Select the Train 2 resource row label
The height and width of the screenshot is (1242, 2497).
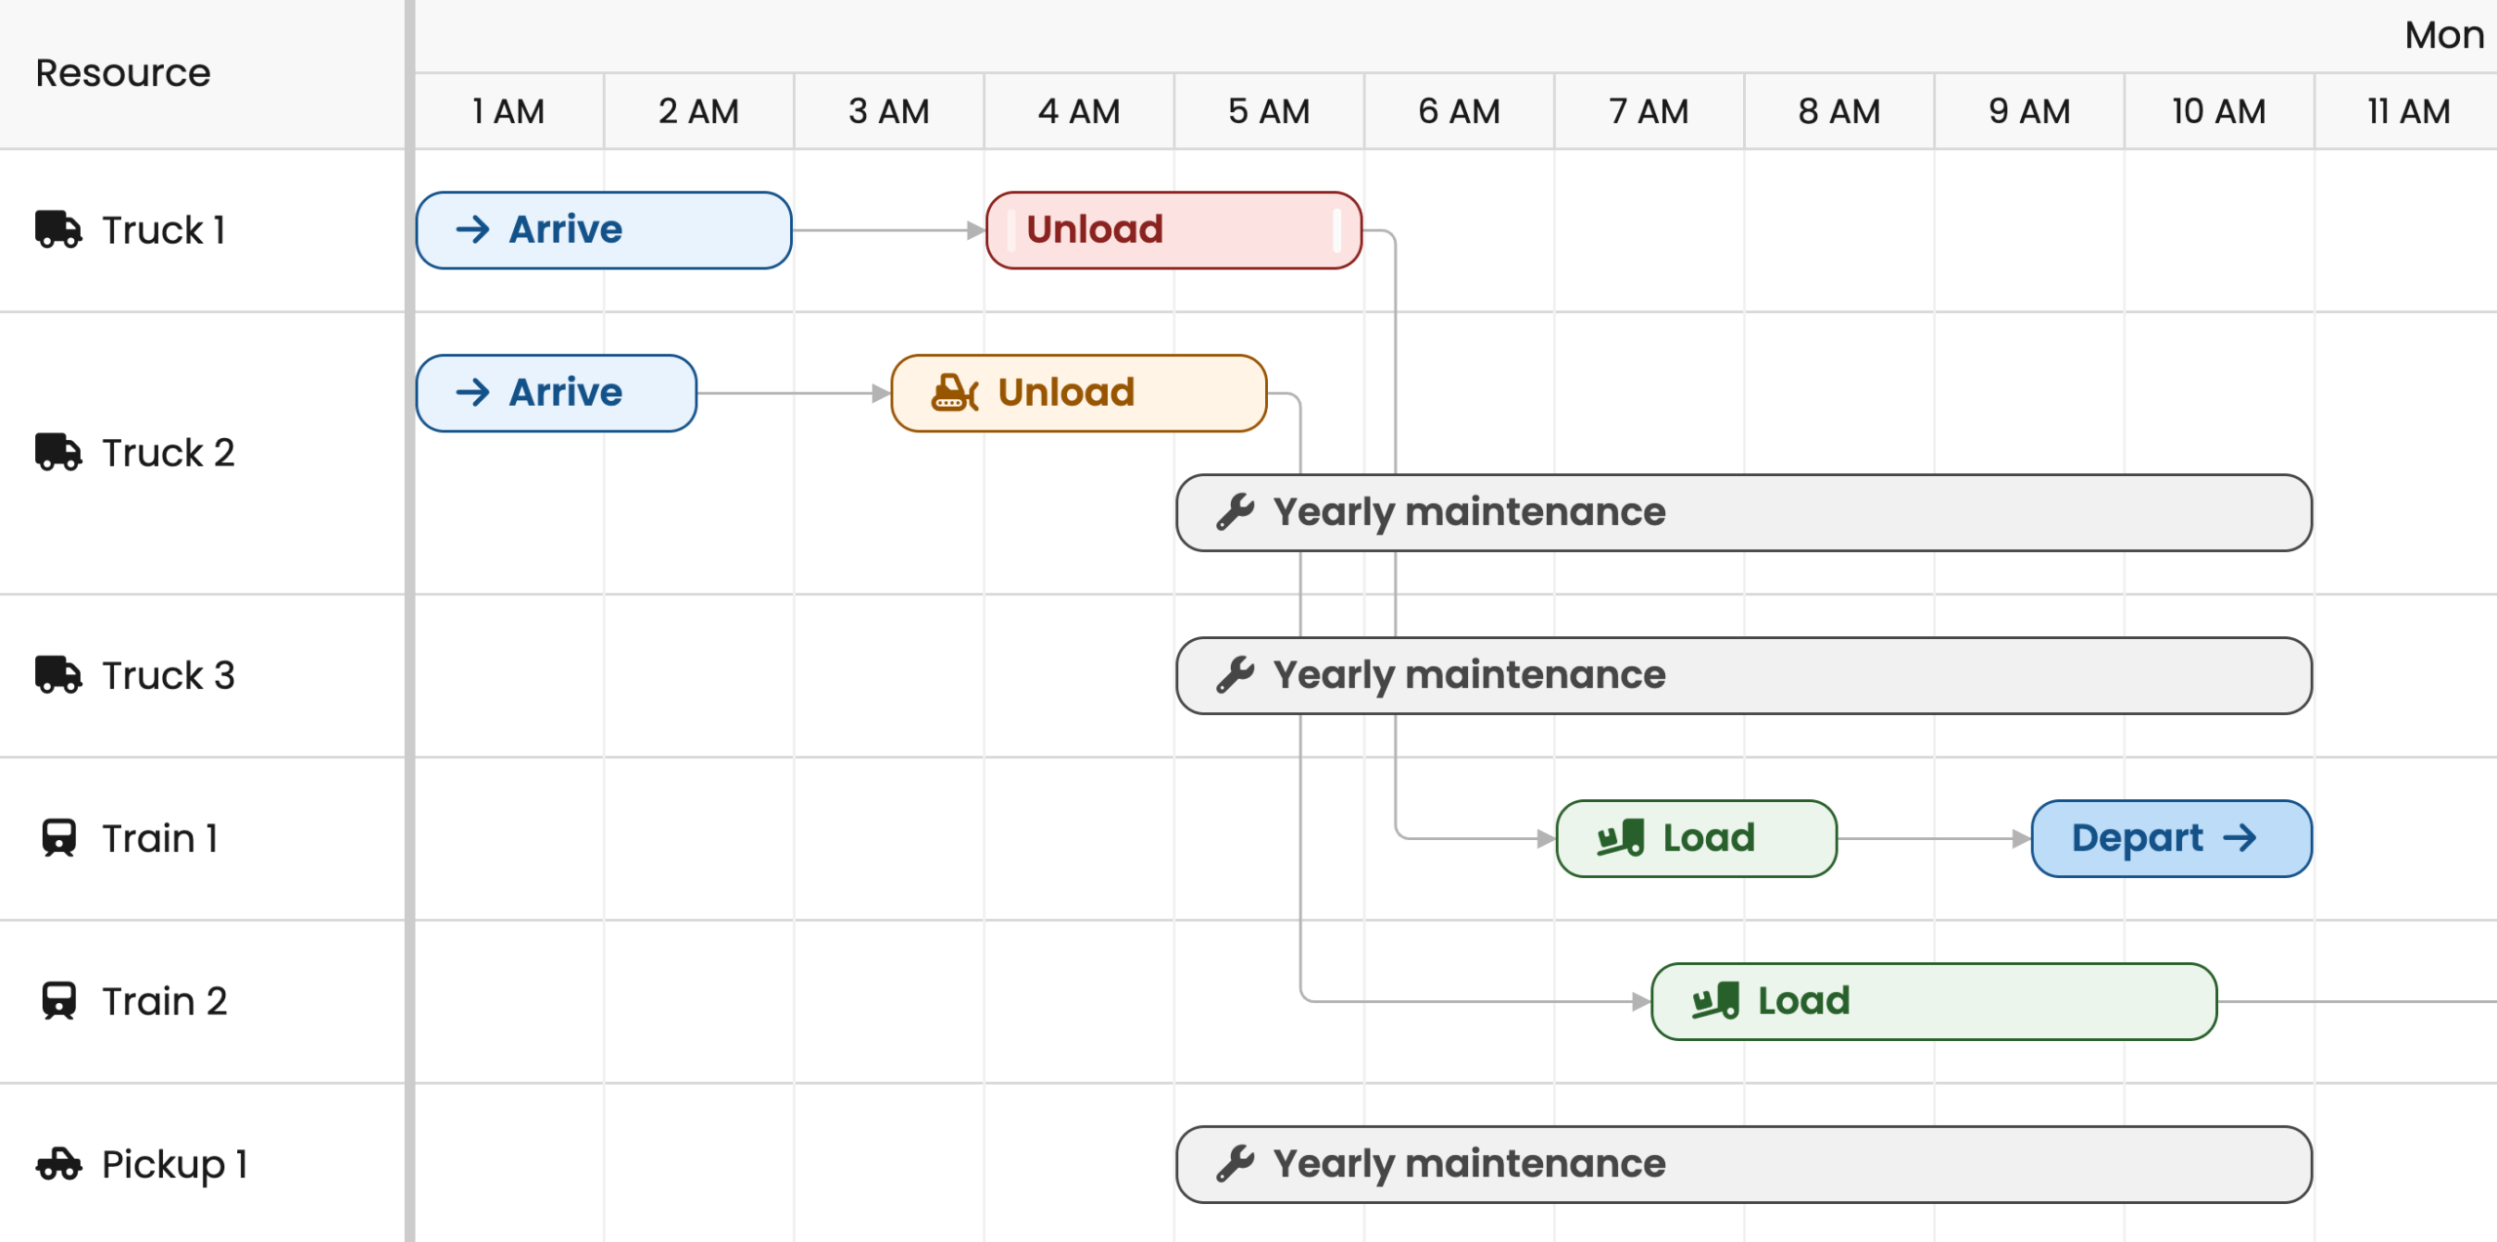(164, 1001)
